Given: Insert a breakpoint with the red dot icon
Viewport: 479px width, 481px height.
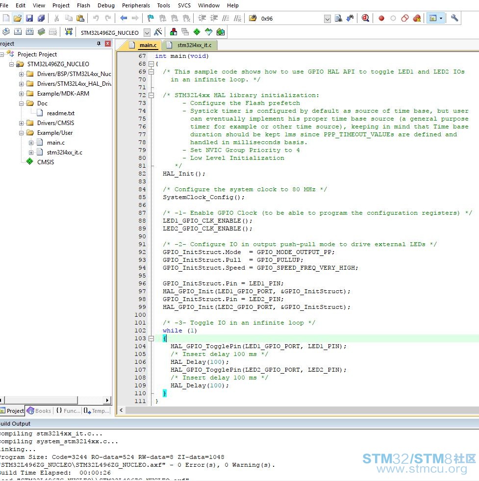Looking at the screenshot, I should point(381,18).
